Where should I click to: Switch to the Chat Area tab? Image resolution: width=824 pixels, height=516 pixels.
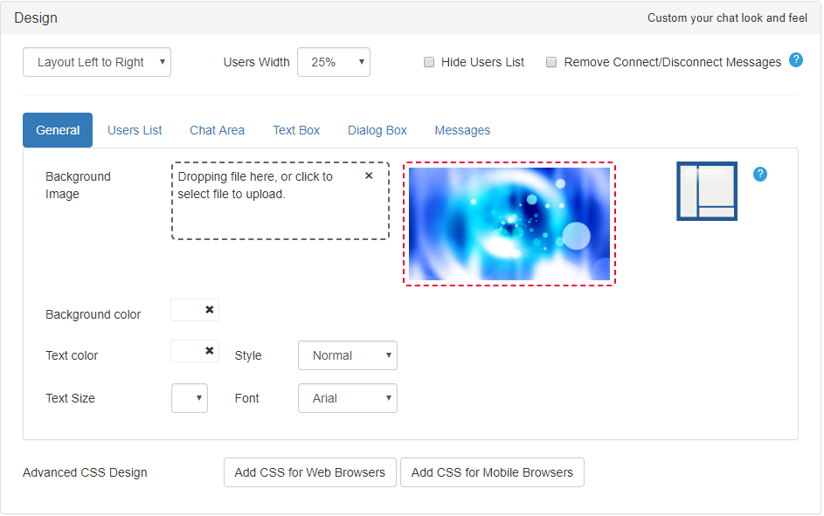(217, 129)
